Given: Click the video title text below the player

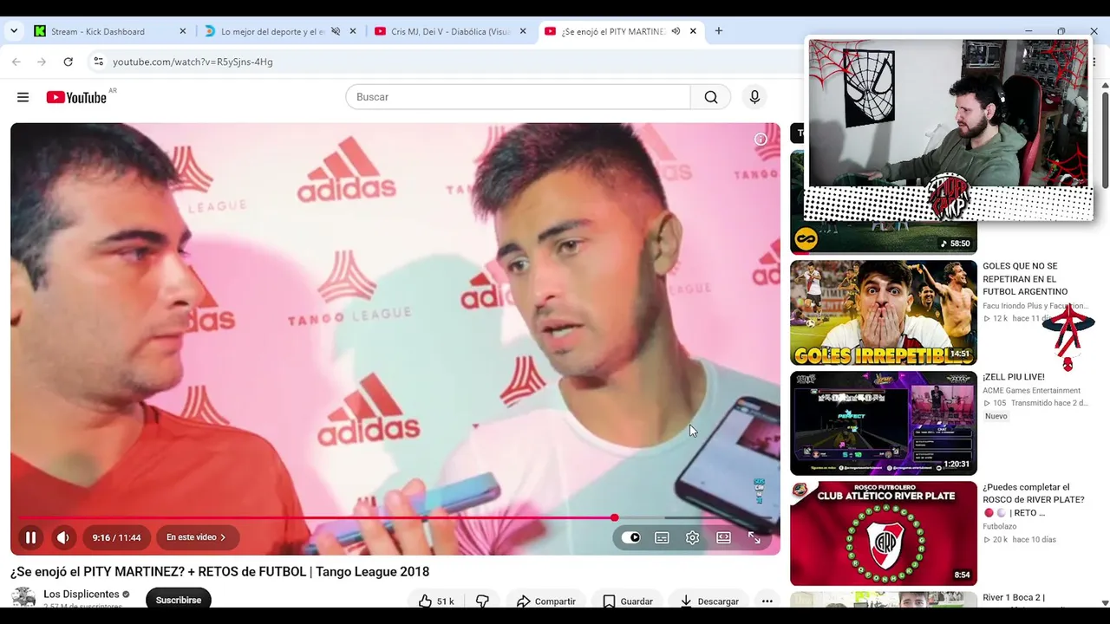Looking at the screenshot, I should [x=219, y=572].
